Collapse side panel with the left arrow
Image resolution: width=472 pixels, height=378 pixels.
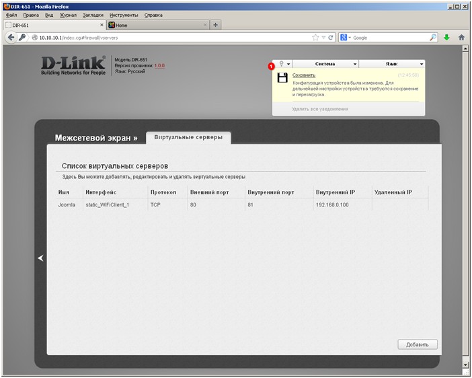[x=40, y=258]
